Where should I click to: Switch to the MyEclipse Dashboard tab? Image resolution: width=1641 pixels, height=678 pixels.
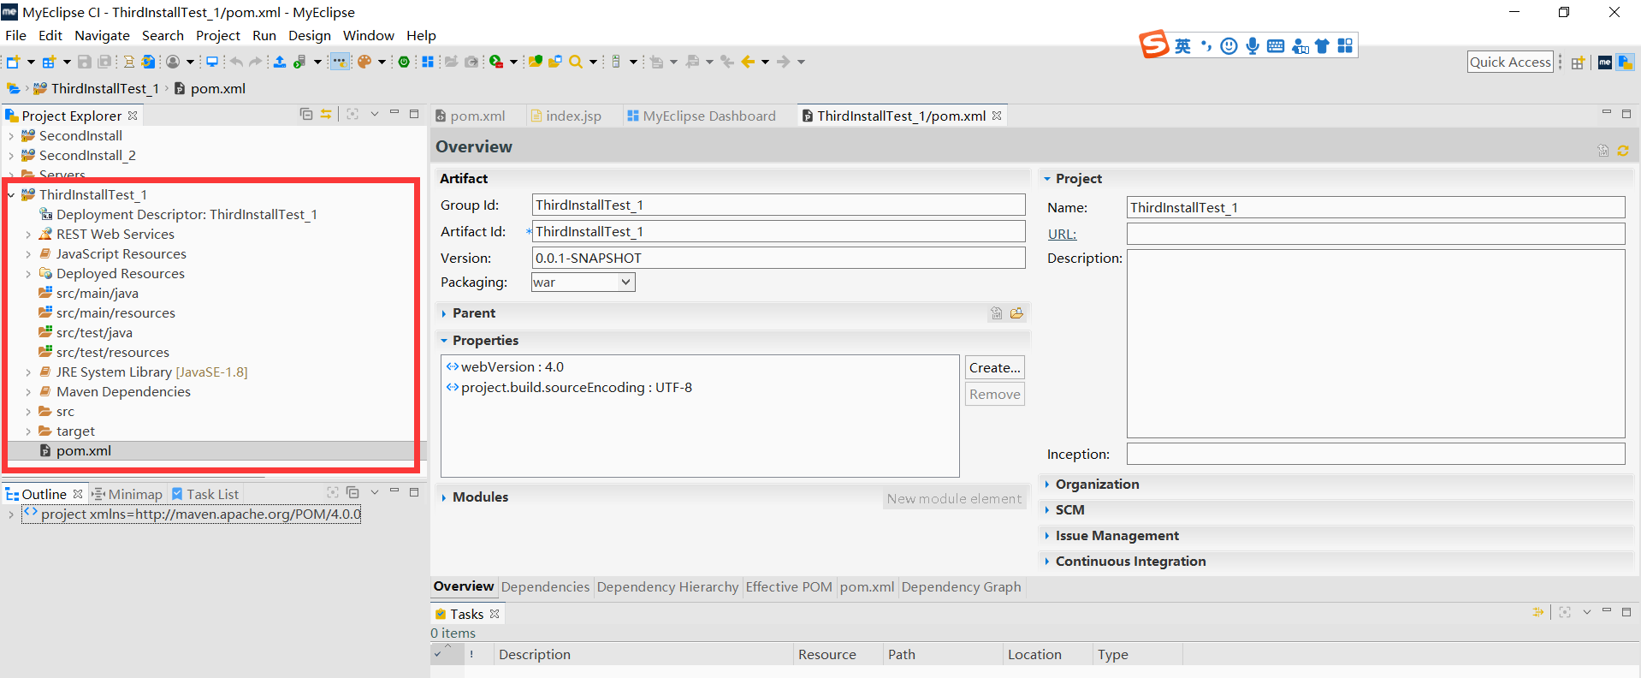[x=702, y=116]
